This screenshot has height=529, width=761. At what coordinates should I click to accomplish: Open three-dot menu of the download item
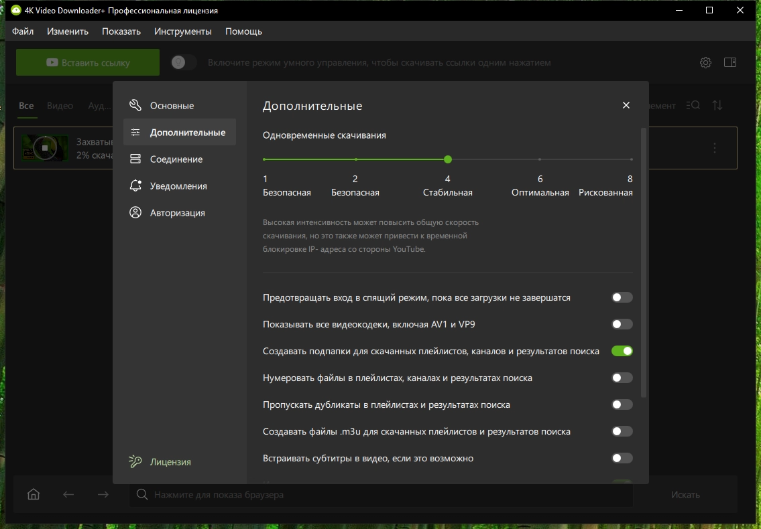(715, 148)
